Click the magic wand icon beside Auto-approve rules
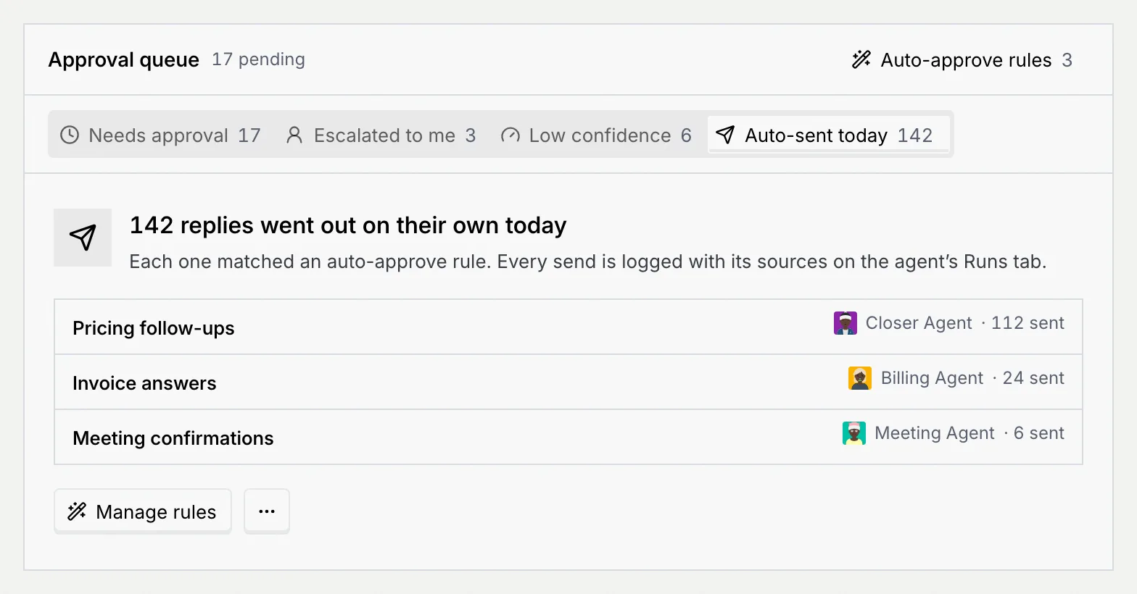The height and width of the screenshot is (594, 1137). [x=861, y=59]
